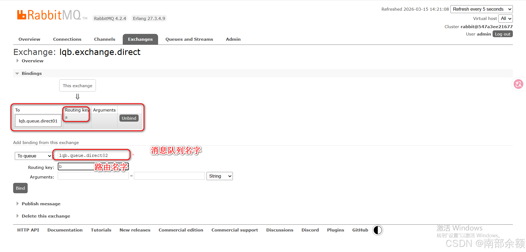
Task: Open the Tutorials footer link
Action: [101, 230]
